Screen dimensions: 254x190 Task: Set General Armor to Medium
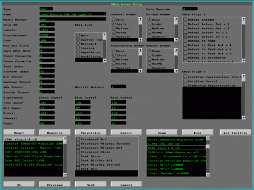pos(120,28)
